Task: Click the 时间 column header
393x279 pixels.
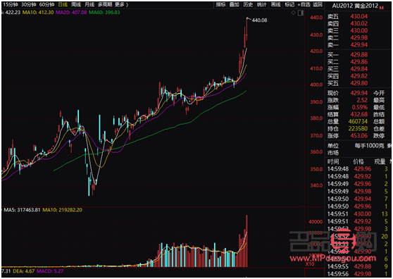Action: click(333, 161)
